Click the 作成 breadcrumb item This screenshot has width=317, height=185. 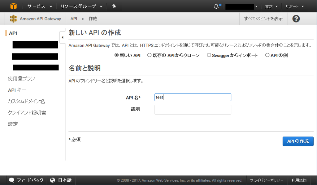click(93, 19)
